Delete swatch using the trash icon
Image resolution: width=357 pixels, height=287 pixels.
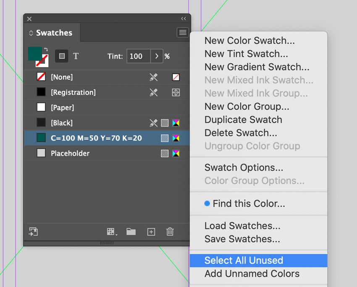pos(170,232)
